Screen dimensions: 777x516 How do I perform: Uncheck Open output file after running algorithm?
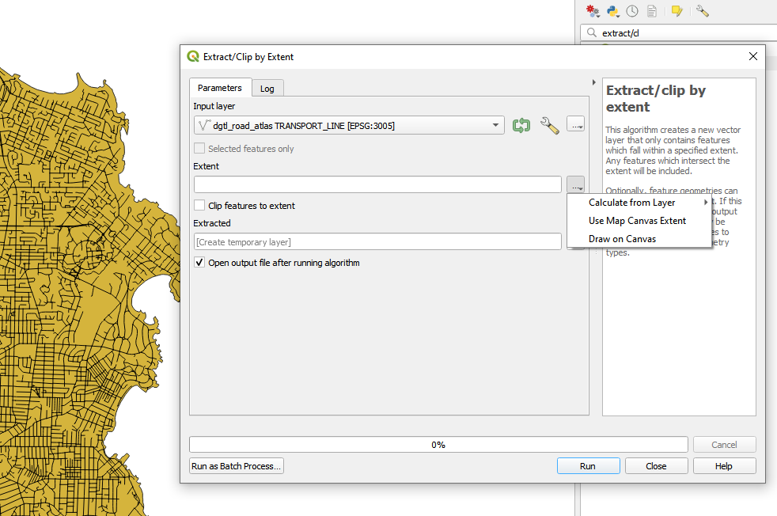pyautogui.click(x=199, y=262)
